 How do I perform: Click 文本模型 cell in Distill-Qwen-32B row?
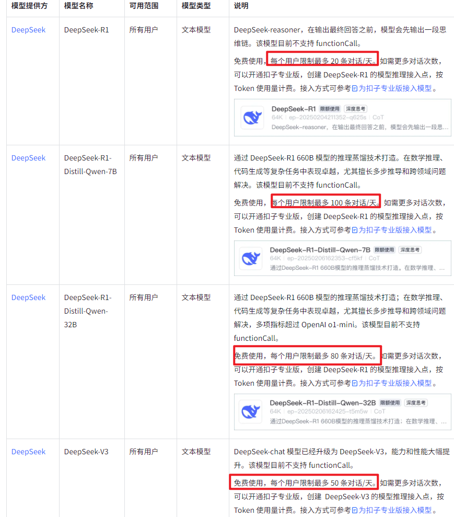(x=196, y=297)
